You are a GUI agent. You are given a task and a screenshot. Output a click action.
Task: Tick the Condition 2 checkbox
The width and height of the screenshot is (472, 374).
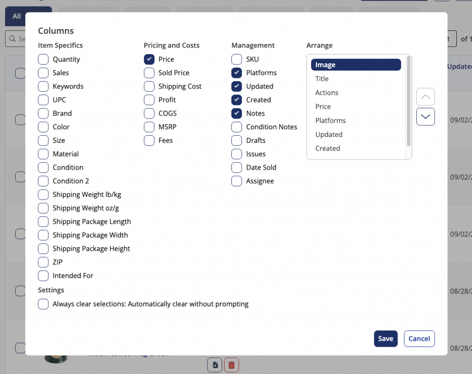tap(43, 181)
